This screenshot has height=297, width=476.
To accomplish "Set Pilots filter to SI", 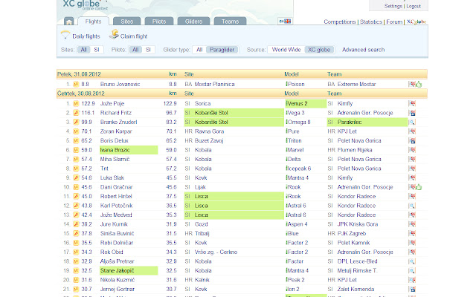I will [148, 50].
